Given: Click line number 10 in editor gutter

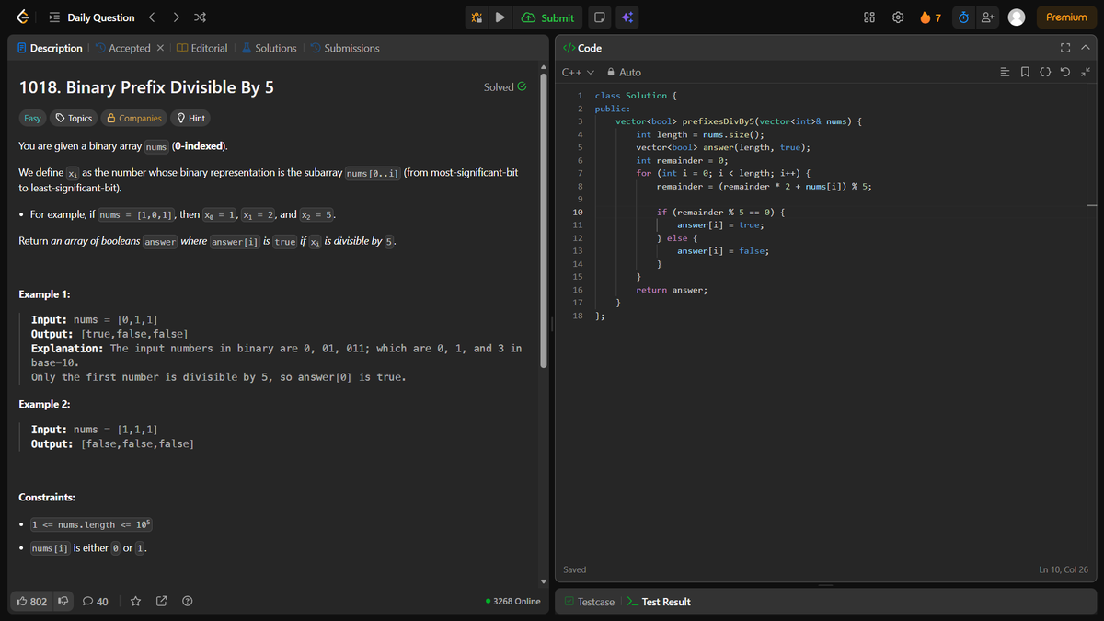Looking at the screenshot, I should coord(577,212).
